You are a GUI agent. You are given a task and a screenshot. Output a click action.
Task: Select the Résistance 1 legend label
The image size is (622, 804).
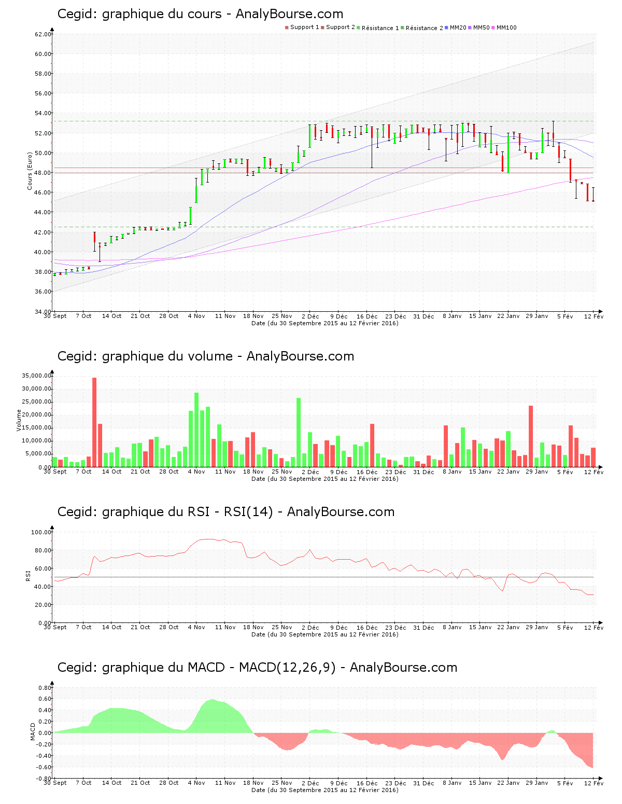380,27
